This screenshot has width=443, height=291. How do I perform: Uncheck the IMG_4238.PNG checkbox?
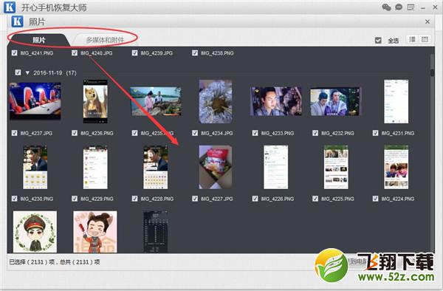pyautogui.click(x=195, y=53)
